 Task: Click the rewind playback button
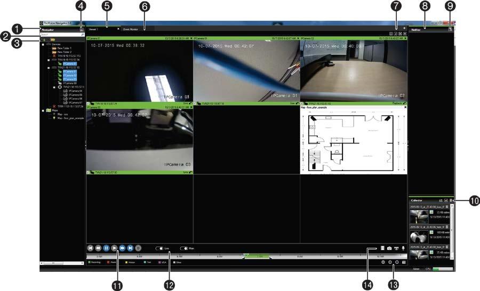[x=98, y=248]
